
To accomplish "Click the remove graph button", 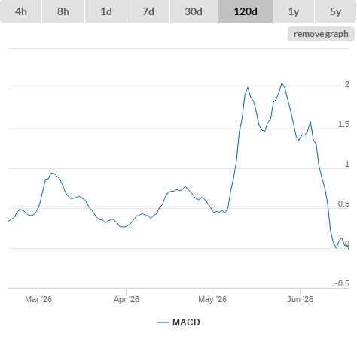I will pyautogui.click(x=321, y=34).
